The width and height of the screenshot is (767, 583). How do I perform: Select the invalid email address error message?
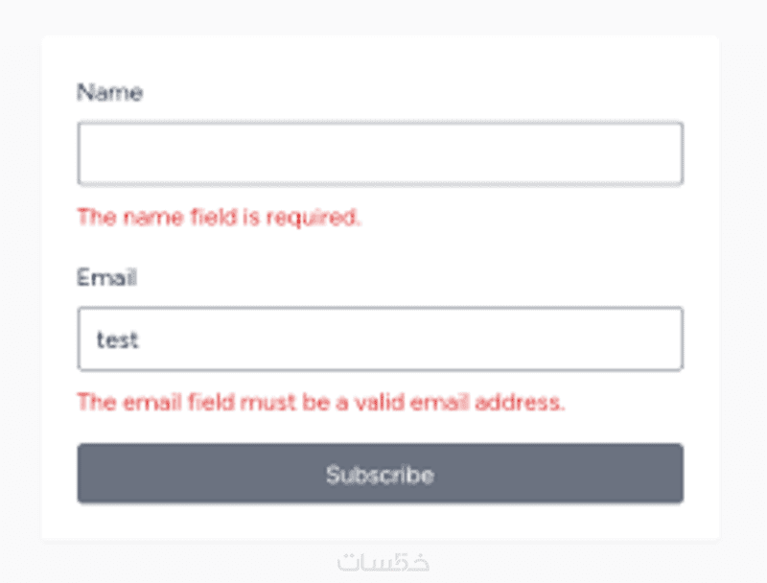coord(320,402)
